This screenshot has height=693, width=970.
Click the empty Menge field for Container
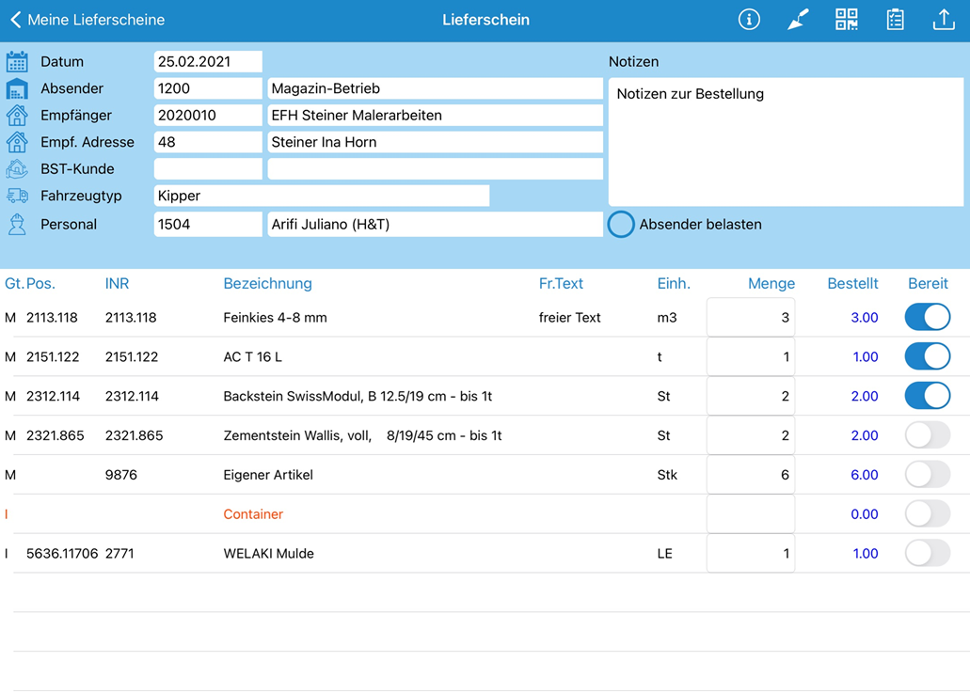[x=751, y=514]
